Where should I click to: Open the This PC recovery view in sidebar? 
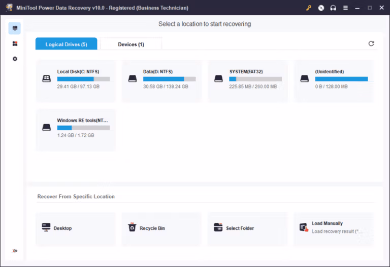[x=15, y=28]
